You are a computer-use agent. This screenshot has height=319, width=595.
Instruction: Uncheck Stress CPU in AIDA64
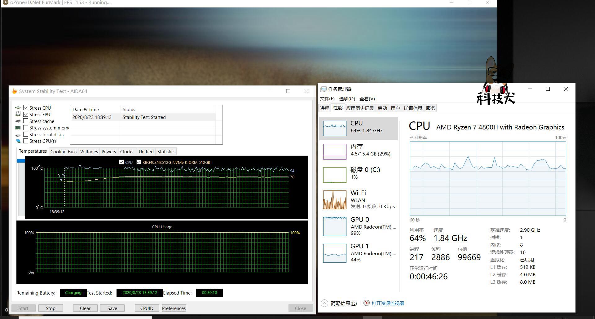(x=26, y=108)
